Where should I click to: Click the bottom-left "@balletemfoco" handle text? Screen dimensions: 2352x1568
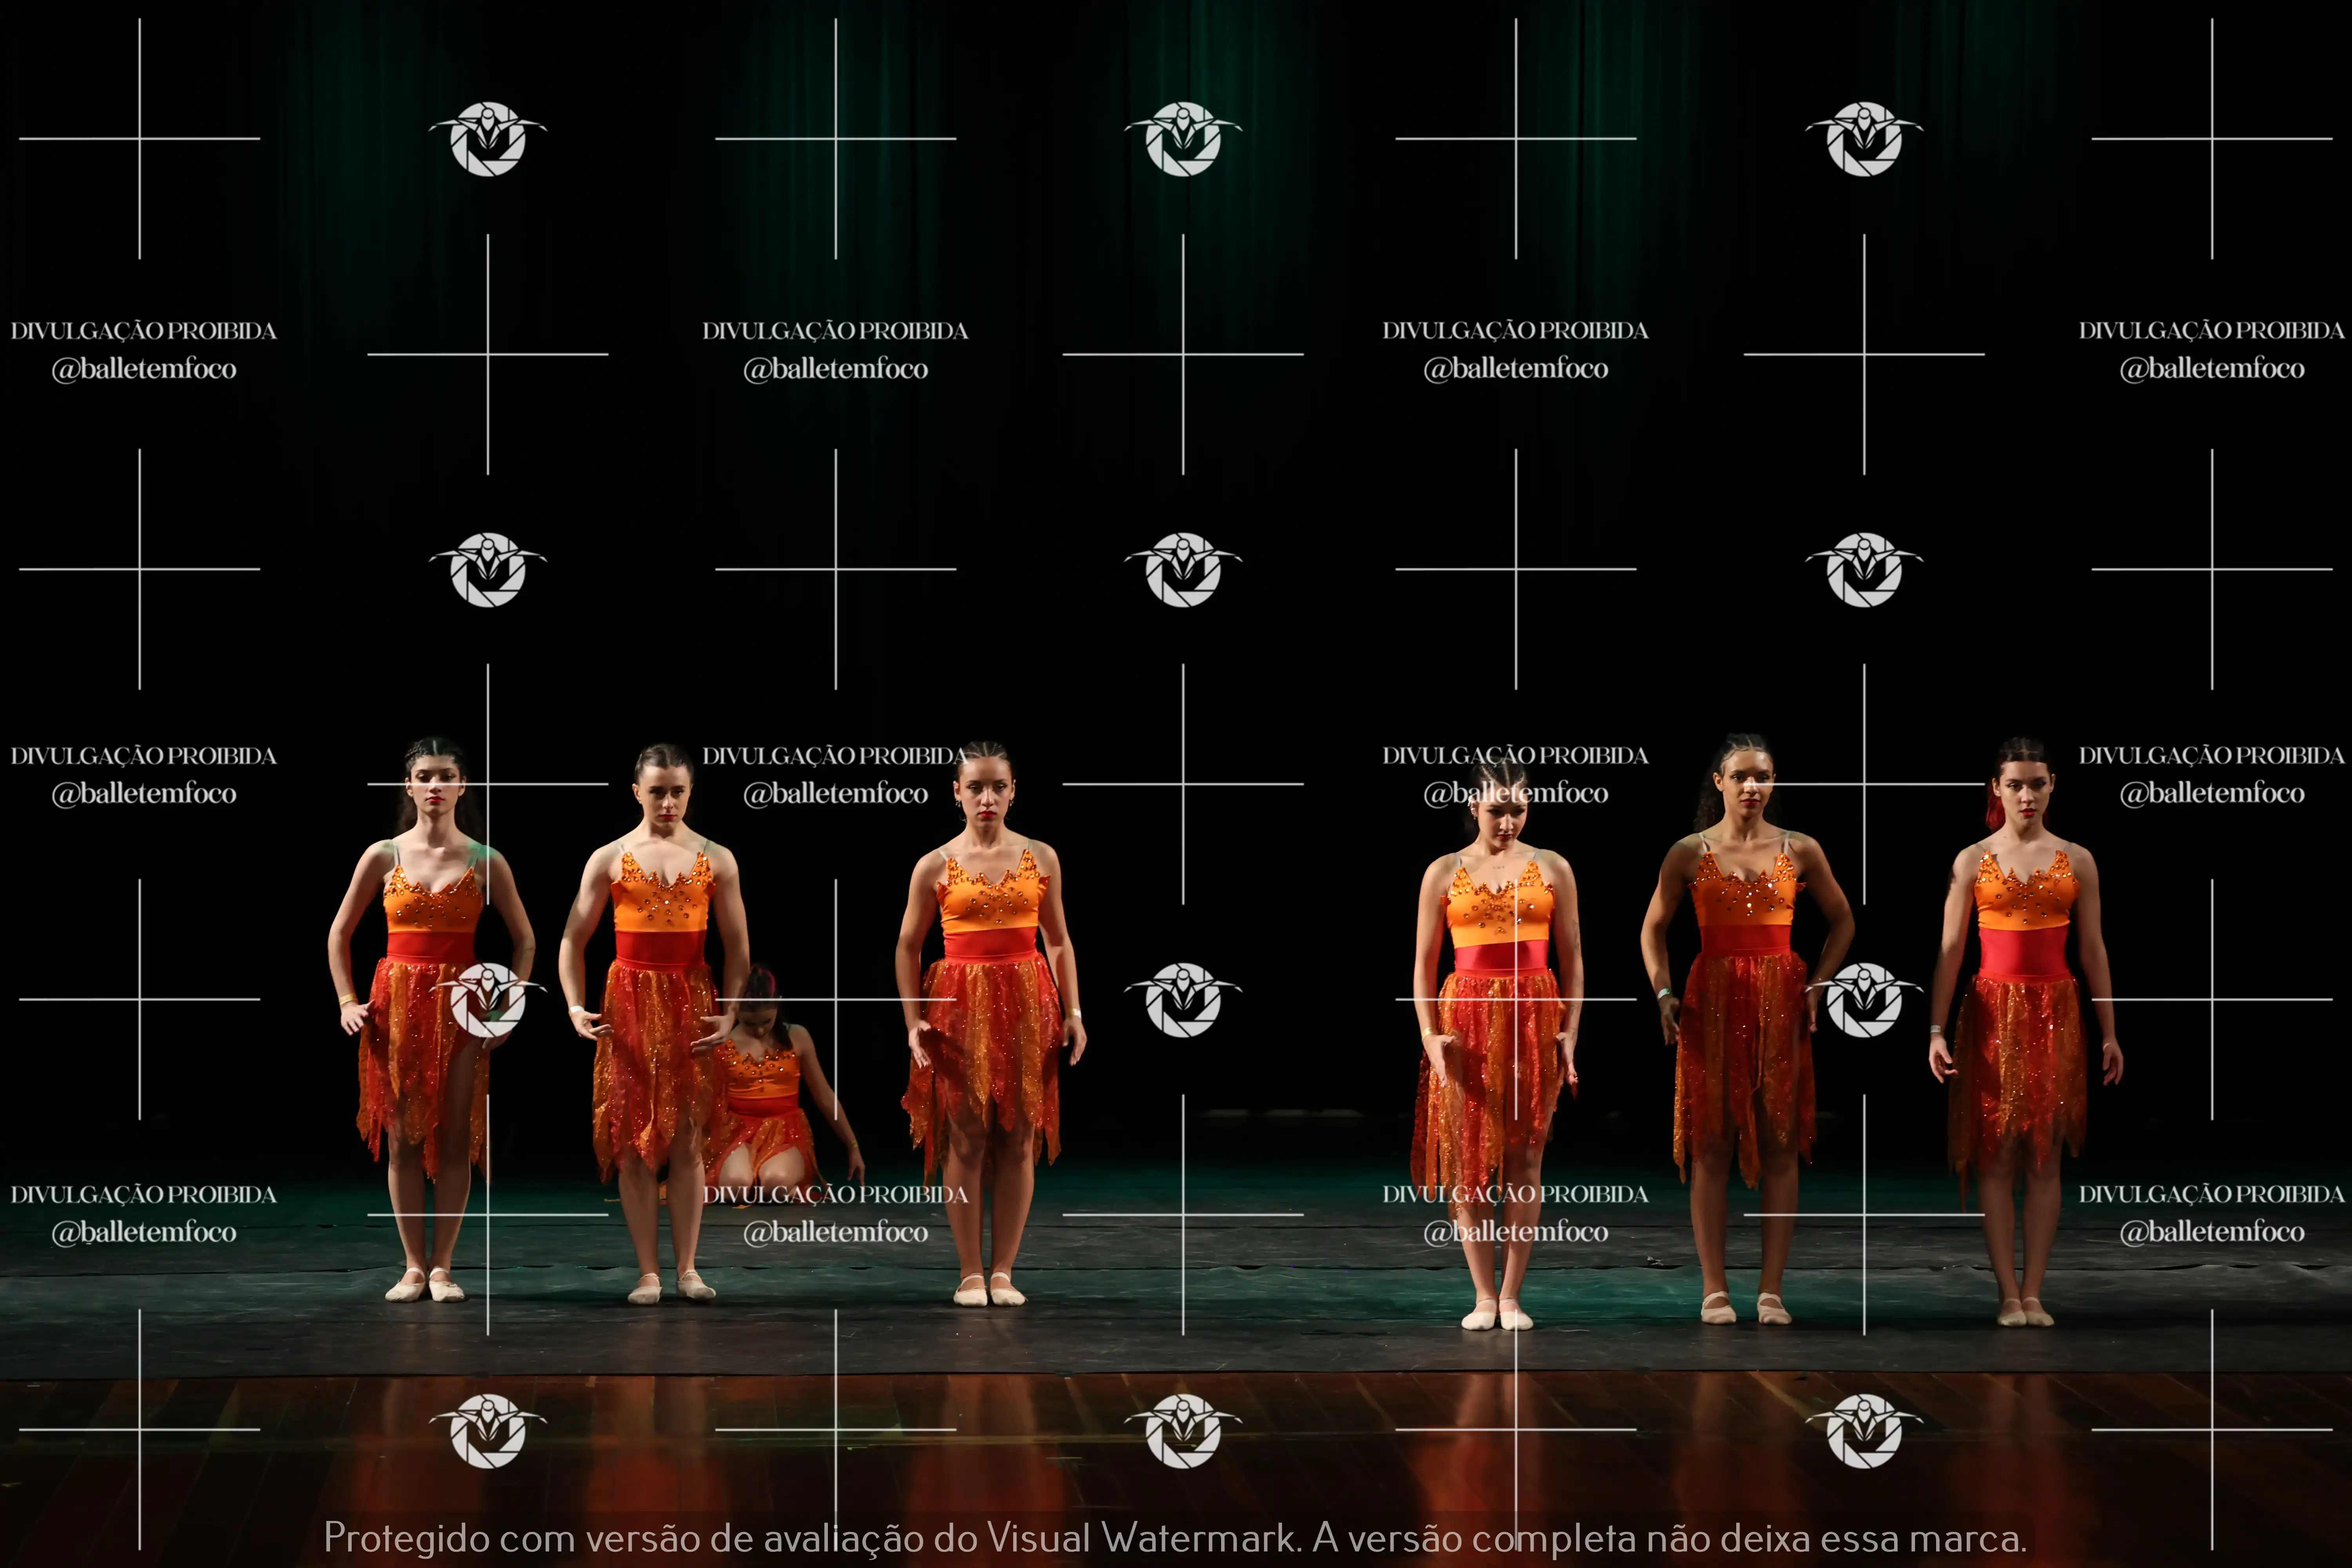click(x=144, y=1232)
